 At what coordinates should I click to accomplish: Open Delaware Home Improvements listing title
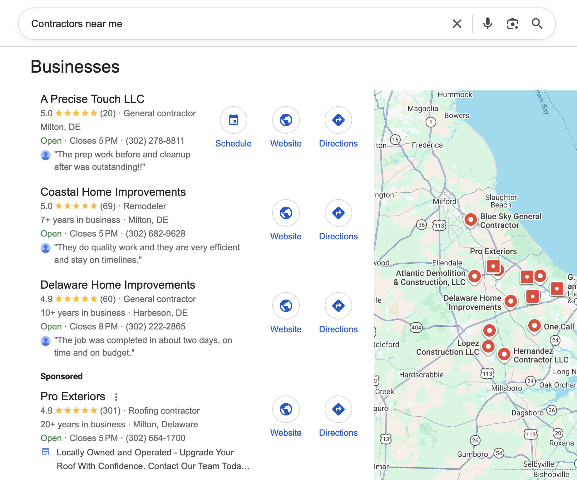click(x=118, y=285)
